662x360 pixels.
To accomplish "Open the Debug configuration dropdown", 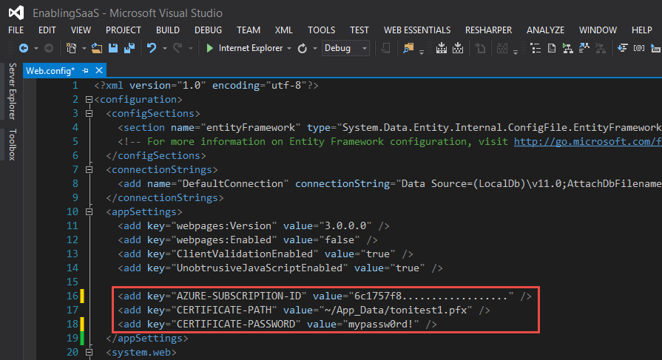I will pos(365,48).
